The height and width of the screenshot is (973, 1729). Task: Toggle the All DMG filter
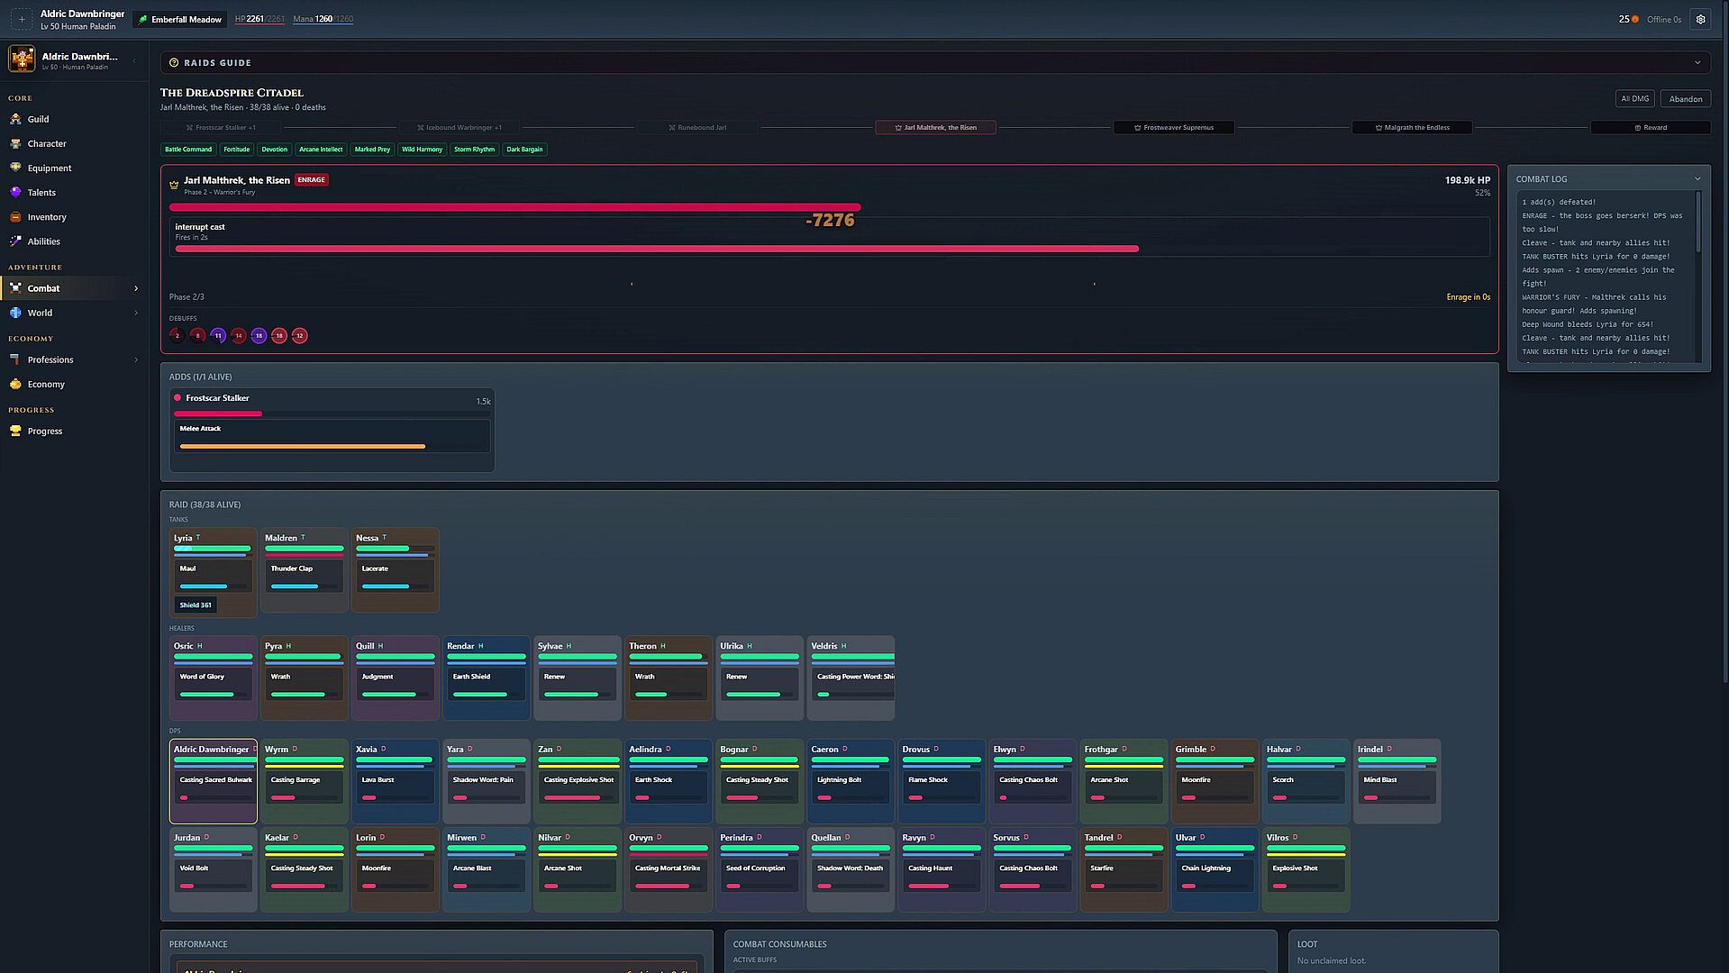tap(1634, 99)
